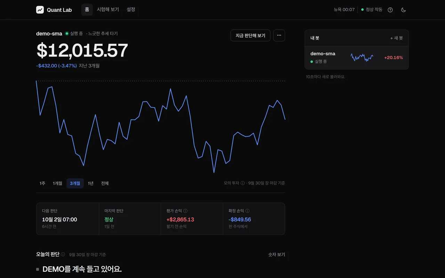Image resolution: width=445 pixels, height=278 pixels.
Task: Click the DEMO를 계속 들고 있어요. headline
Action: [82, 269]
